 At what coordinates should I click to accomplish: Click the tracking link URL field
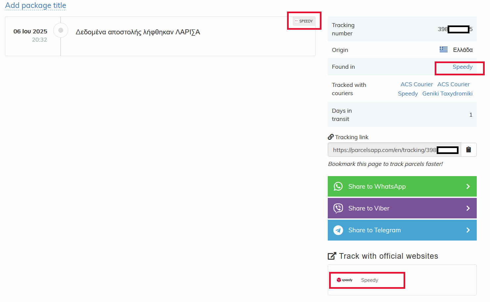pos(394,150)
